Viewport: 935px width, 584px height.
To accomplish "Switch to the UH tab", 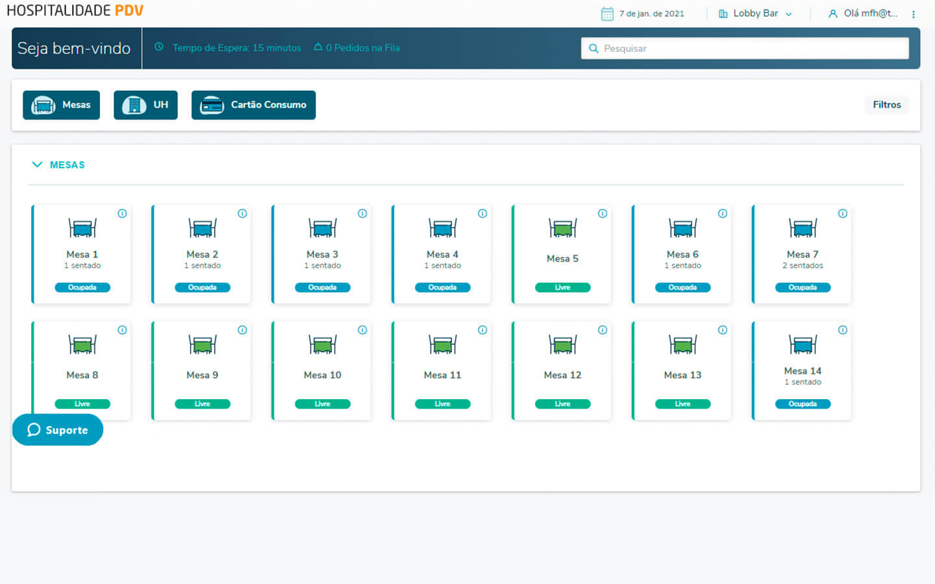I will coord(145,105).
